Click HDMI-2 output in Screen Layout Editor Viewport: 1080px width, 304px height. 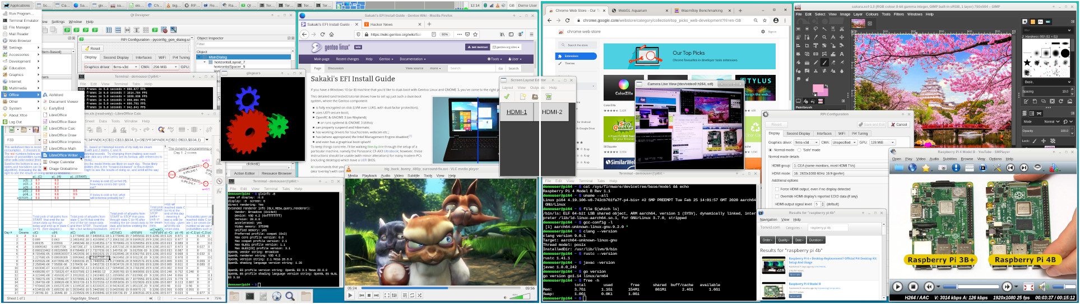tap(551, 112)
